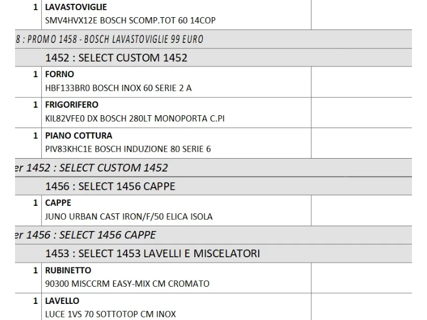Click the PIANO COTTURA item title
Screen dimensions: 427x320
tap(79, 136)
